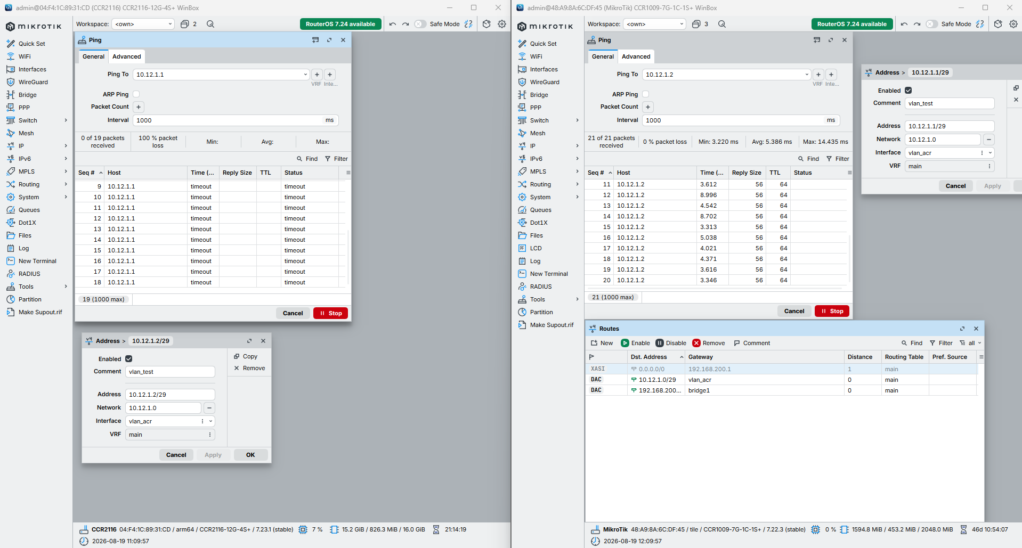This screenshot has height=548, width=1022.
Task: Click Interval field in left Ping window
Action: click(x=236, y=120)
